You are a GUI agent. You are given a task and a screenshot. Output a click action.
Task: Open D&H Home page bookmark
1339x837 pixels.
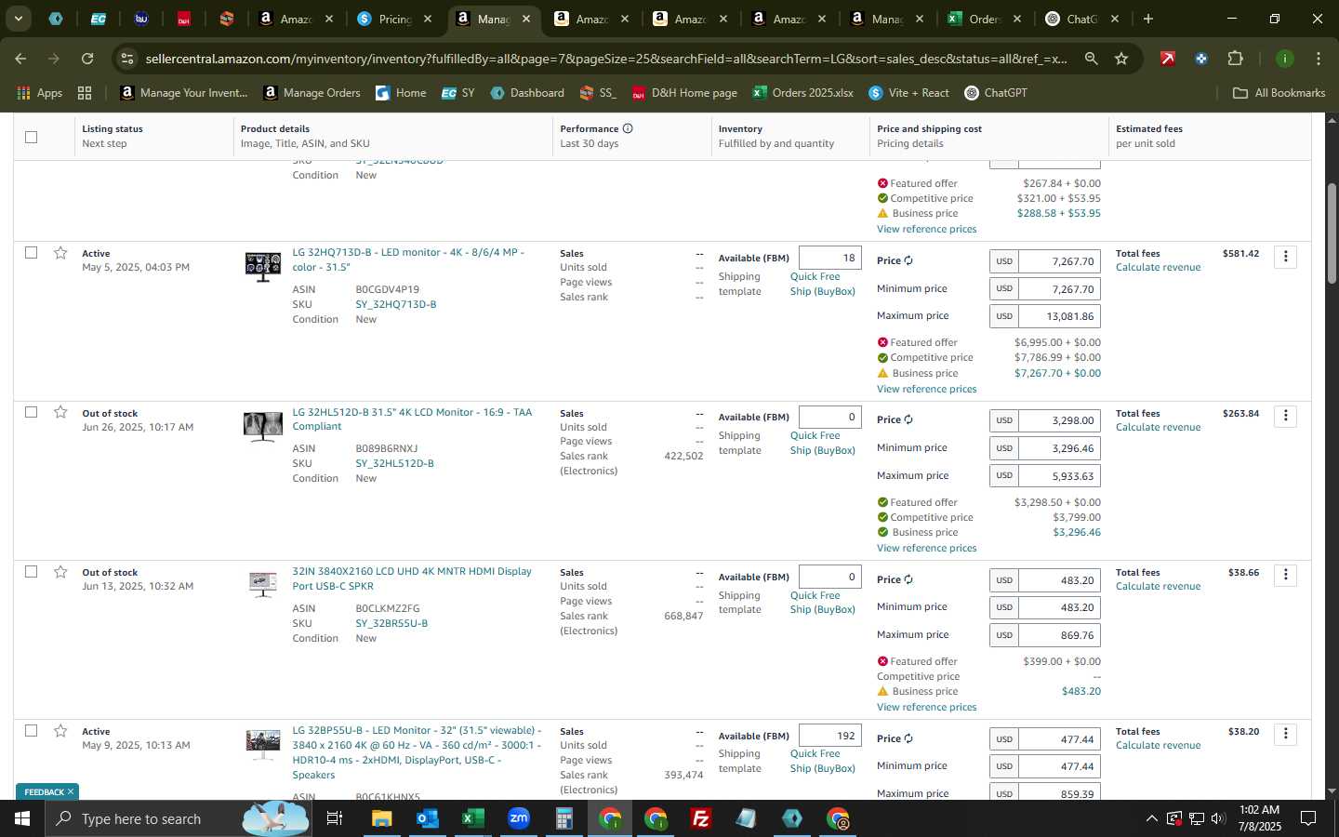(684, 93)
